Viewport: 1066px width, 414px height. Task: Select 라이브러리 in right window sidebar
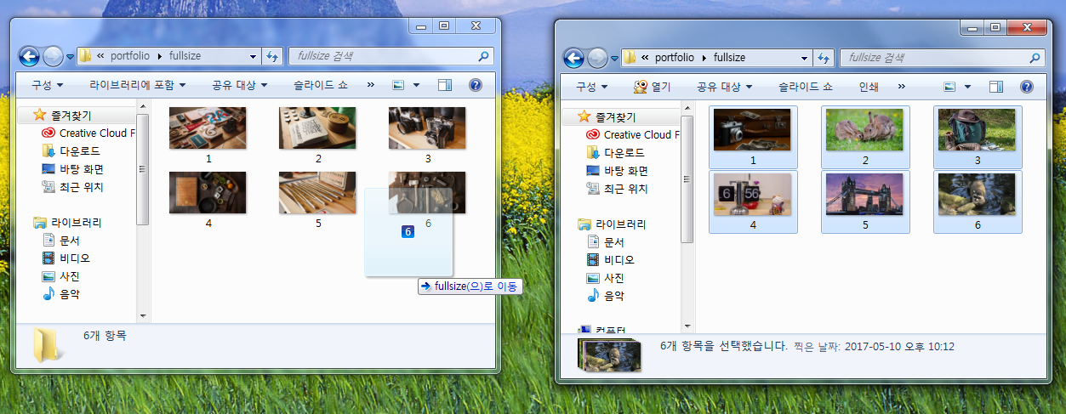(x=621, y=224)
